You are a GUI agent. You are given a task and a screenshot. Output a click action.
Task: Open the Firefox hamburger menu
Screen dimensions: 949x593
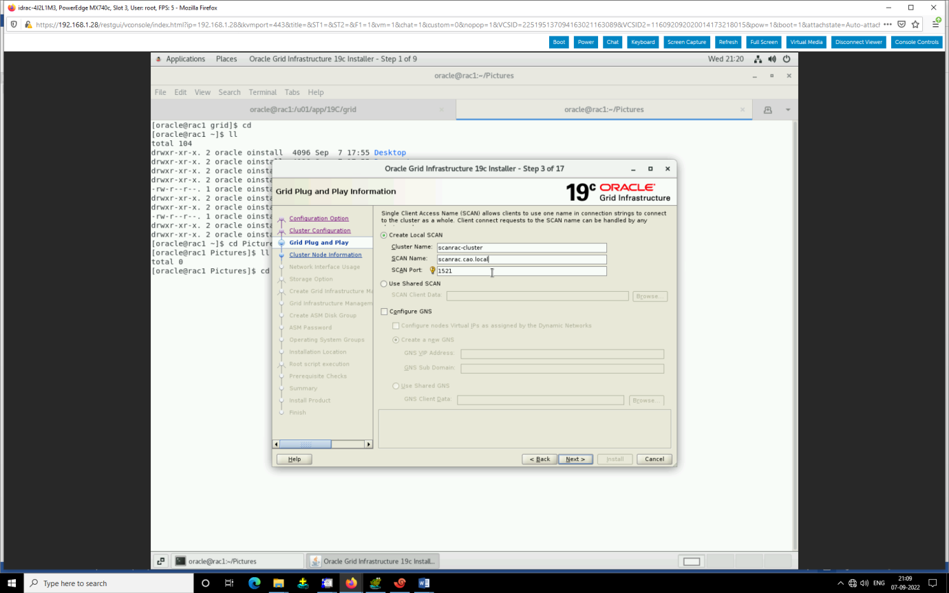point(936,24)
